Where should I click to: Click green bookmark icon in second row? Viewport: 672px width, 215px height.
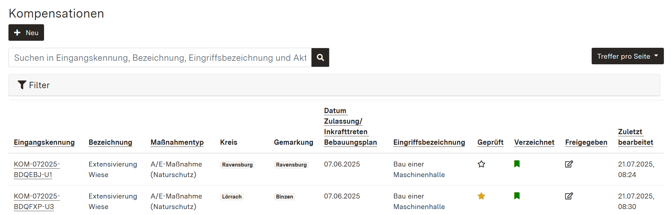click(x=517, y=196)
